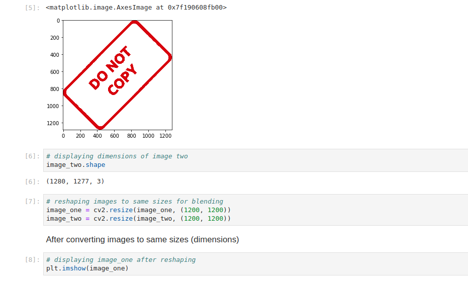Click the matplotlib AxesImage output text

coord(136,8)
